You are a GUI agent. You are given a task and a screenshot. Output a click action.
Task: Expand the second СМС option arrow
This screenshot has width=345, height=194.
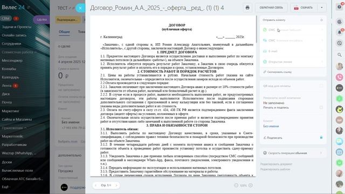(x=322, y=40)
